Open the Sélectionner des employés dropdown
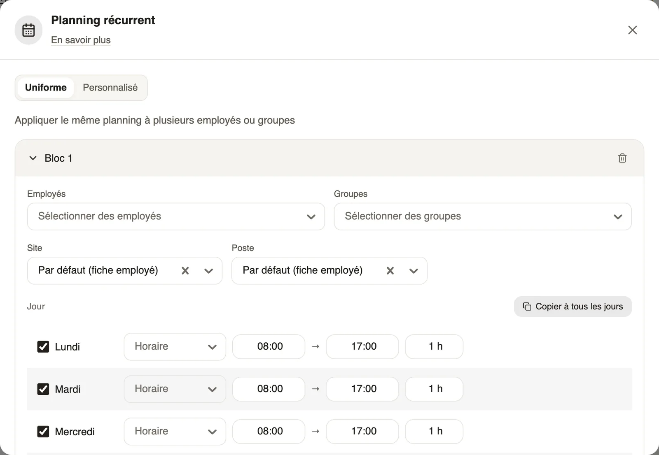 [x=176, y=216]
